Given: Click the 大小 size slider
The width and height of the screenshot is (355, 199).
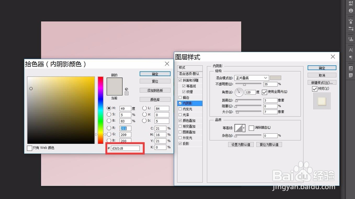Looking at the screenshot, I should pyautogui.click(x=248, y=112).
